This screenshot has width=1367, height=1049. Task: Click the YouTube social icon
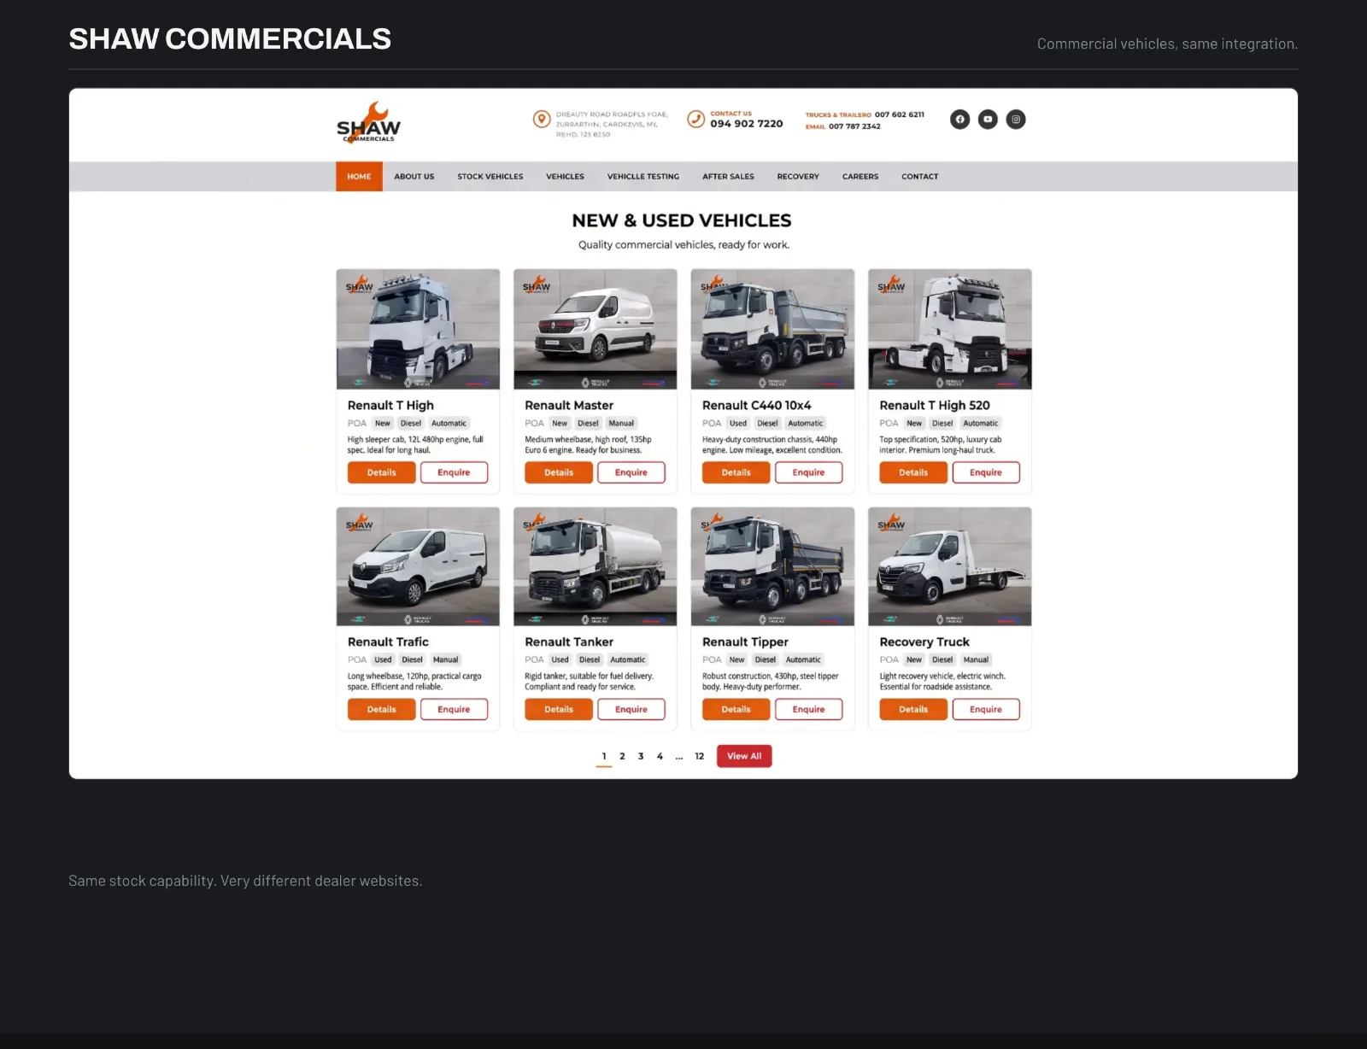coord(988,120)
